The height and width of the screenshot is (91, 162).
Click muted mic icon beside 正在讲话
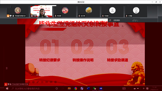pos(110,20)
